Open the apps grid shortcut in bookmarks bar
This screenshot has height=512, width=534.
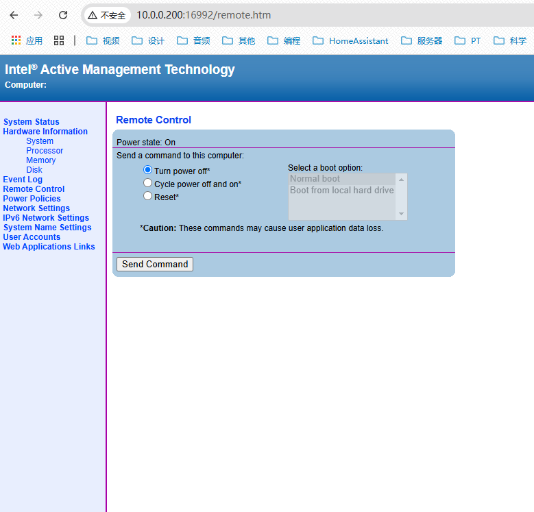(26, 40)
